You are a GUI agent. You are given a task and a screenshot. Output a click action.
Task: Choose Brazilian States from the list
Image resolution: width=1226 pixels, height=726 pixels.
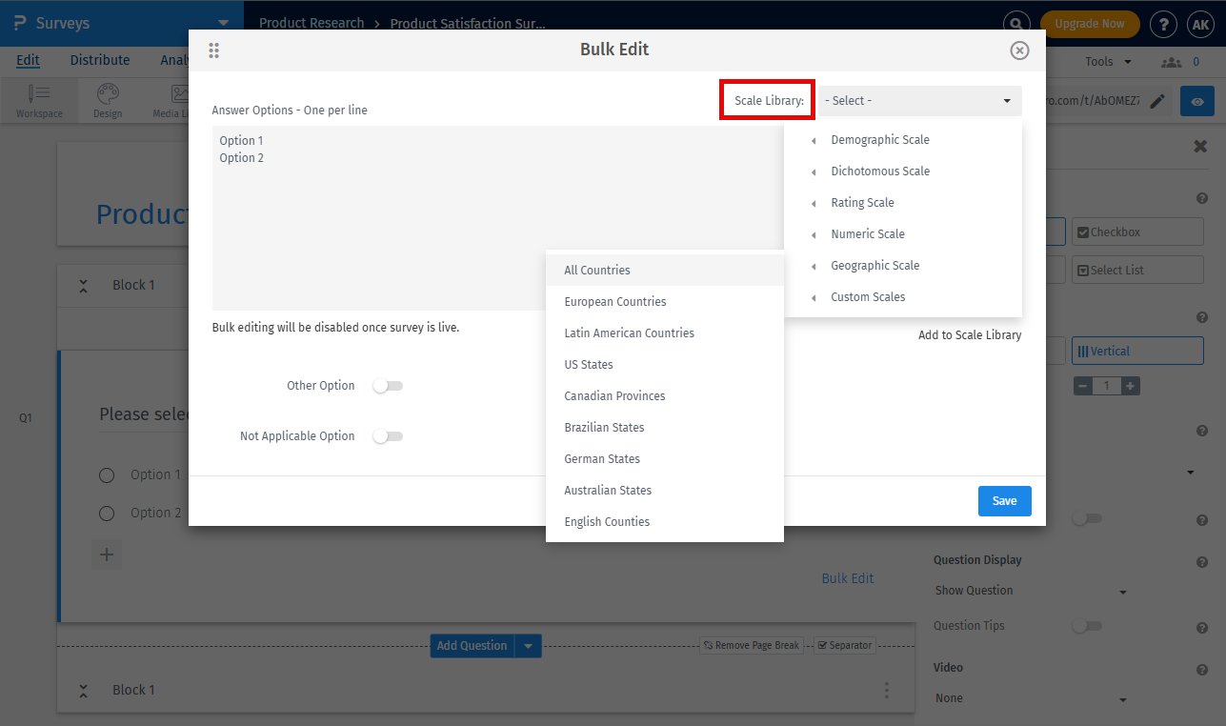665,428
